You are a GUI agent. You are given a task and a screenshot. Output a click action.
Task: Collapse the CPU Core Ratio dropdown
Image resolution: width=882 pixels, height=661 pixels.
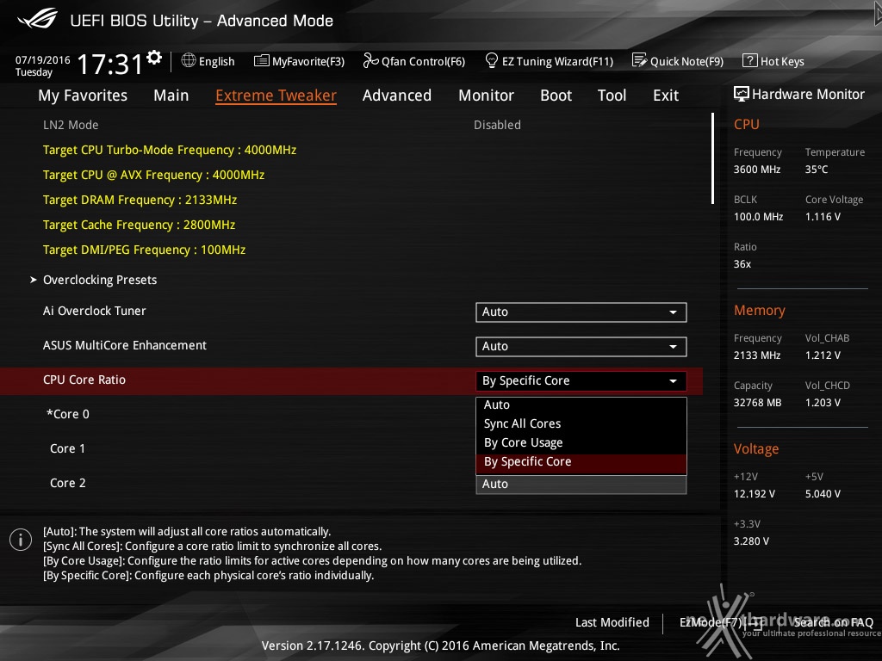(x=581, y=381)
